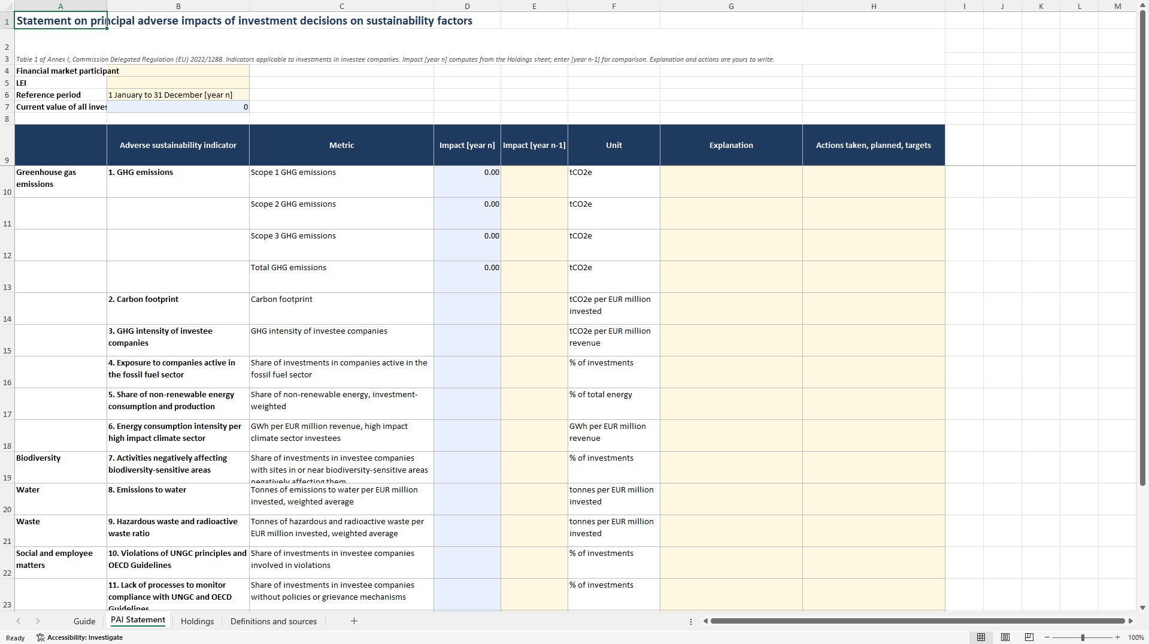Select the statement title cell
The height and width of the screenshot is (644, 1149).
(60, 20)
